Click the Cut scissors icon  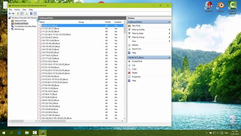point(129,65)
